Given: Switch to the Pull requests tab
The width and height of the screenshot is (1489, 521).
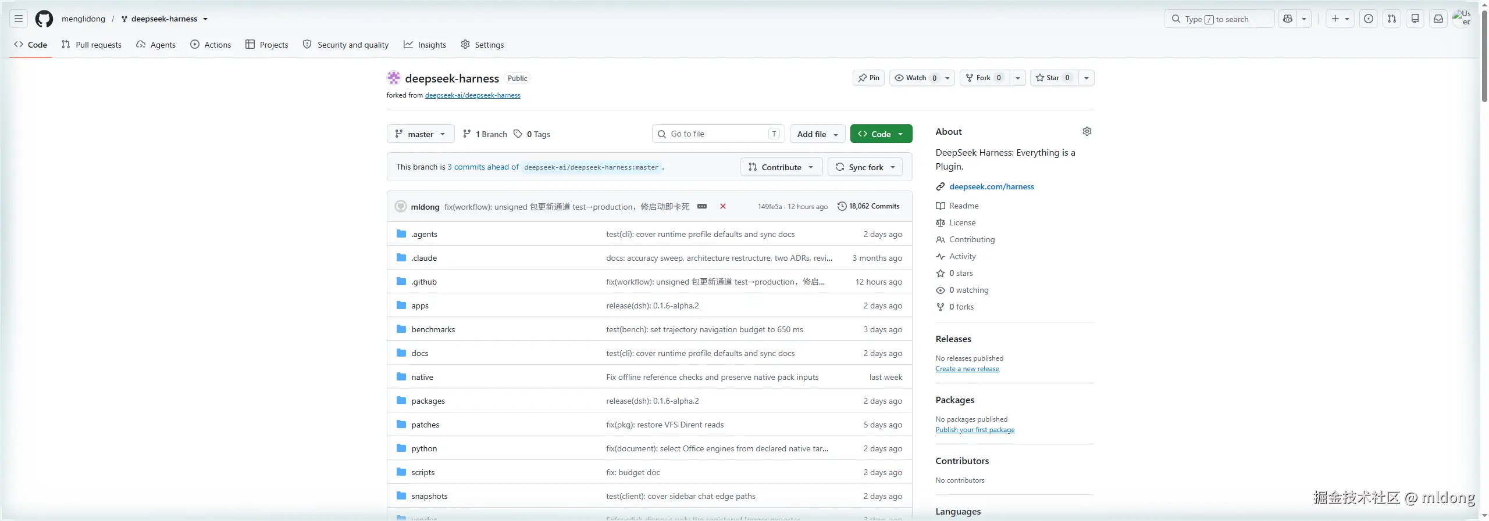Looking at the screenshot, I should pyautogui.click(x=92, y=45).
